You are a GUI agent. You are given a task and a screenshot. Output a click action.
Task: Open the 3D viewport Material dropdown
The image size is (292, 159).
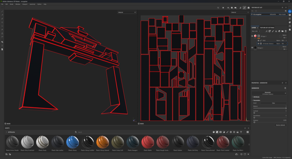tap(127, 12)
